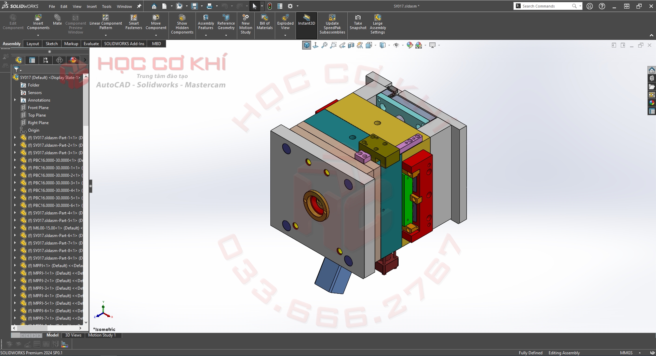Viewport: 656px width, 356px height.
Task: Expand the MPPJ<1> component node
Action: (15, 266)
